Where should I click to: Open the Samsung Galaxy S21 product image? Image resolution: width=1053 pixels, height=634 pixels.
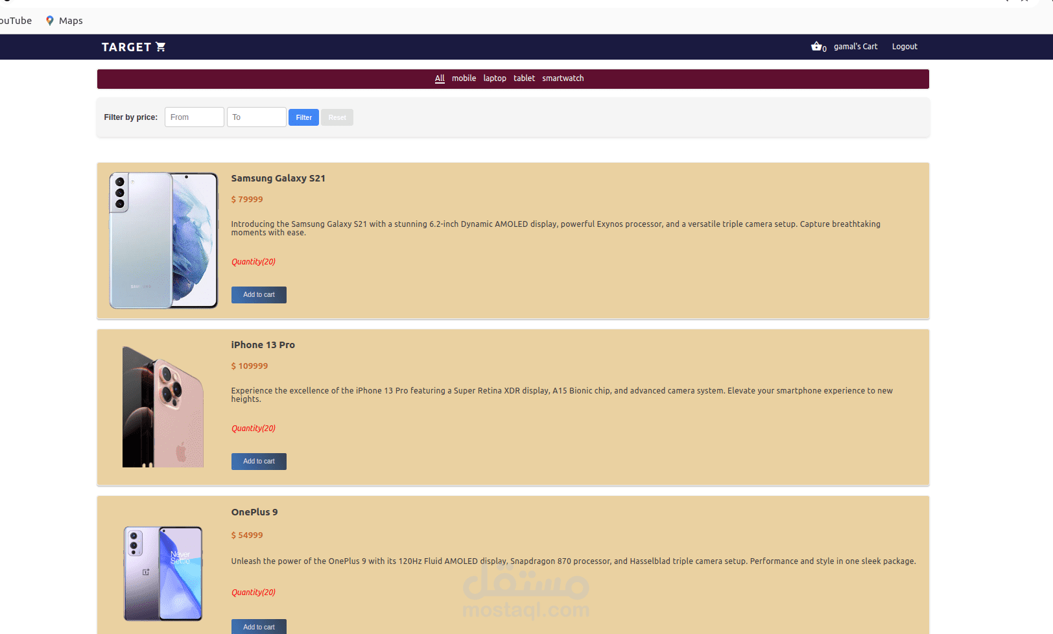click(x=163, y=241)
